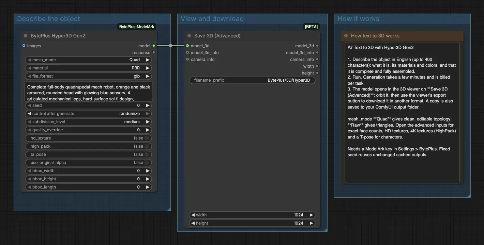Decrease Save 3D height with left arrow
Image resolution: width=484 pixels, height=245 pixels.
click(193, 223)
